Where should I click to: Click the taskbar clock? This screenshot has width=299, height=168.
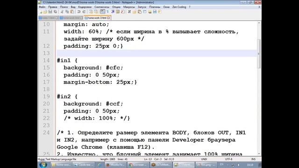point(250,165)
